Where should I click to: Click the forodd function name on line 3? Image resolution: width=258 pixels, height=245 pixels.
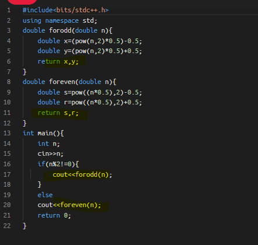(x=60, y=30)
